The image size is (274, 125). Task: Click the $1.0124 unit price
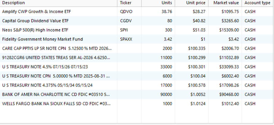coord(198,104)
